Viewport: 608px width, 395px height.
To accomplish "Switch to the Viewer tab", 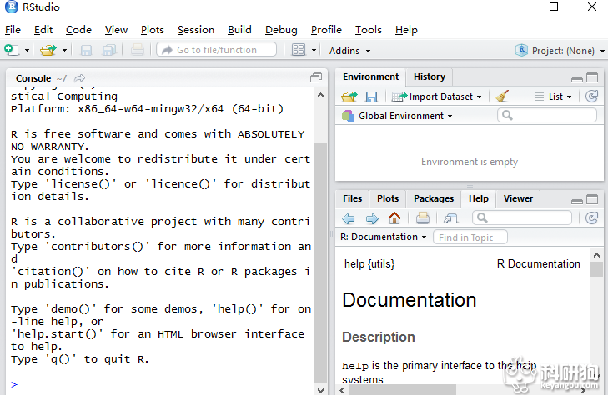I will pyautogui.click(x=518, y=198).
